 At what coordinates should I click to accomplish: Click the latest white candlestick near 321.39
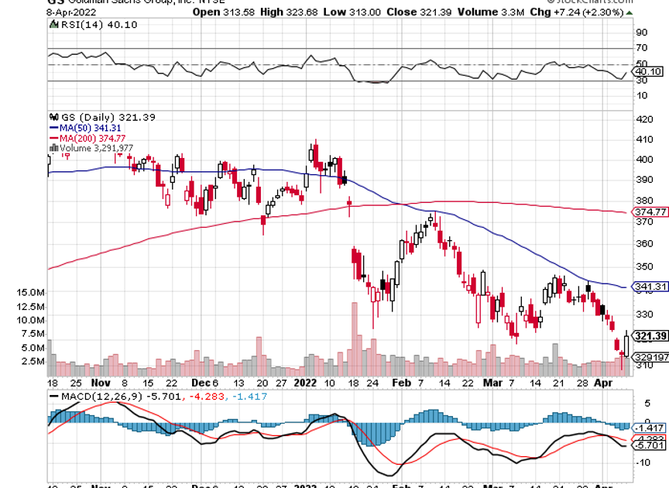click(x=626, y=345)
